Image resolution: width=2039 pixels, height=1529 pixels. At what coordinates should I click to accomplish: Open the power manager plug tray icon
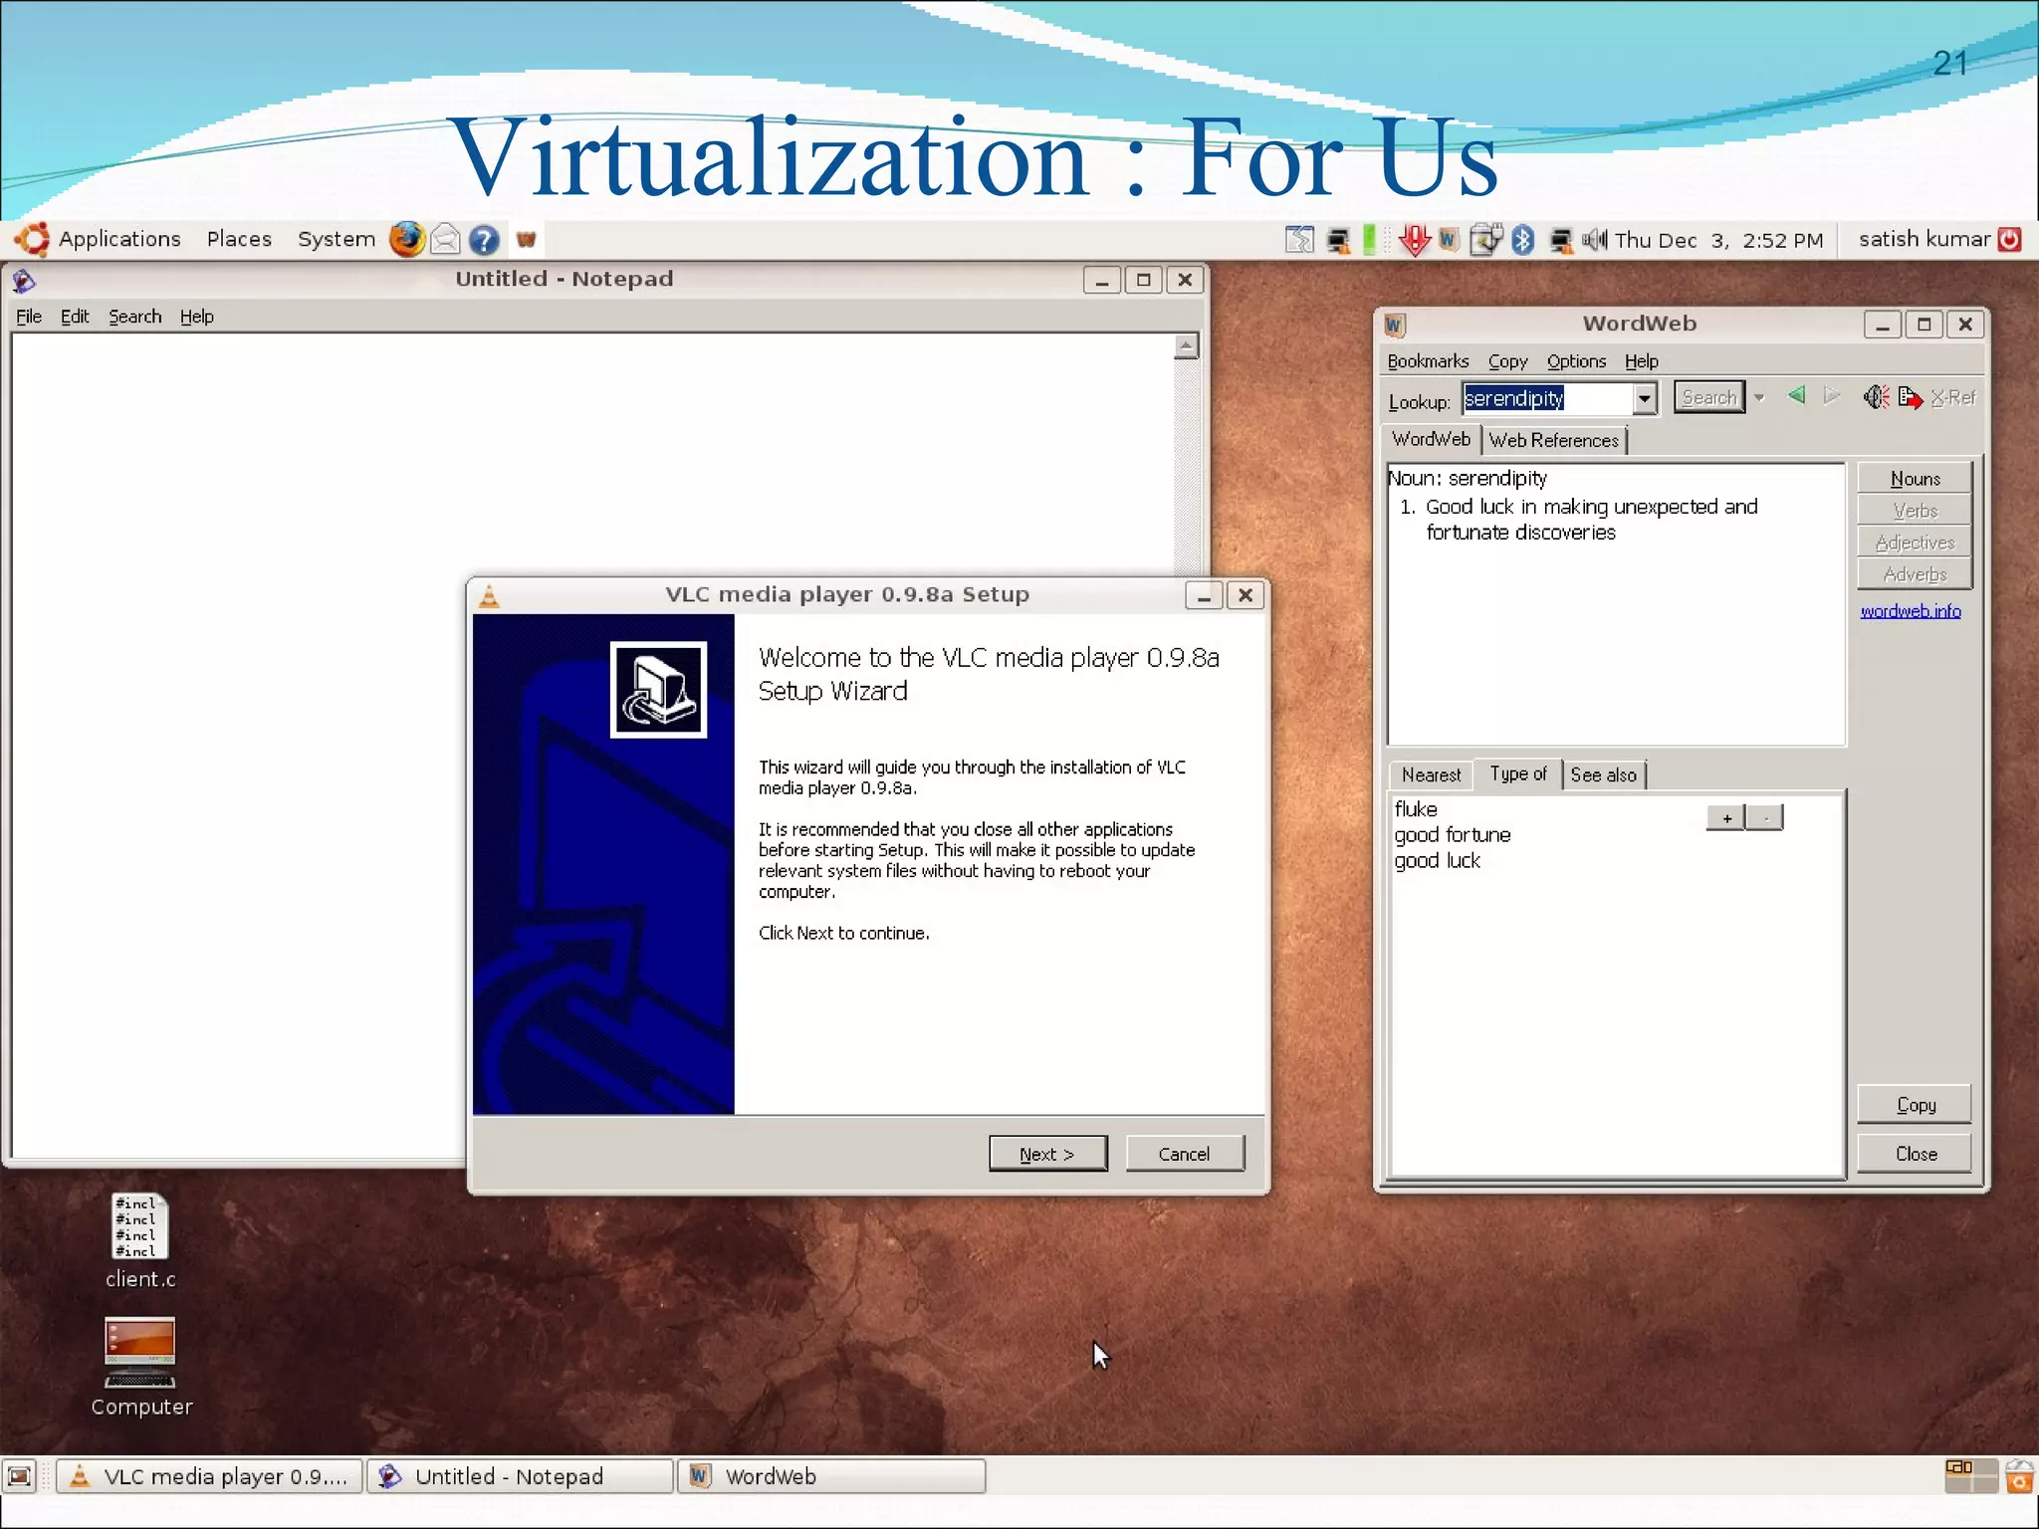[1485, 240]
